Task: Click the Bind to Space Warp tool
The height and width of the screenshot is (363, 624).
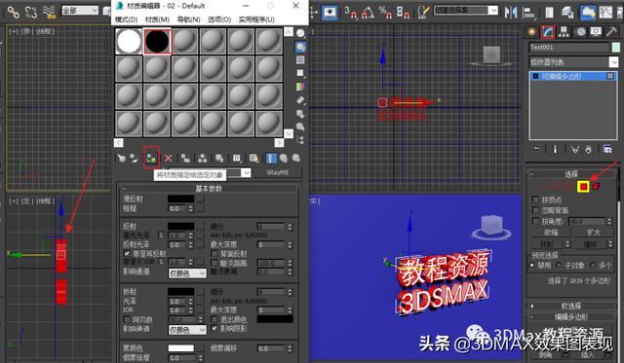Action: pyautogui.click(x=49, y=13)
